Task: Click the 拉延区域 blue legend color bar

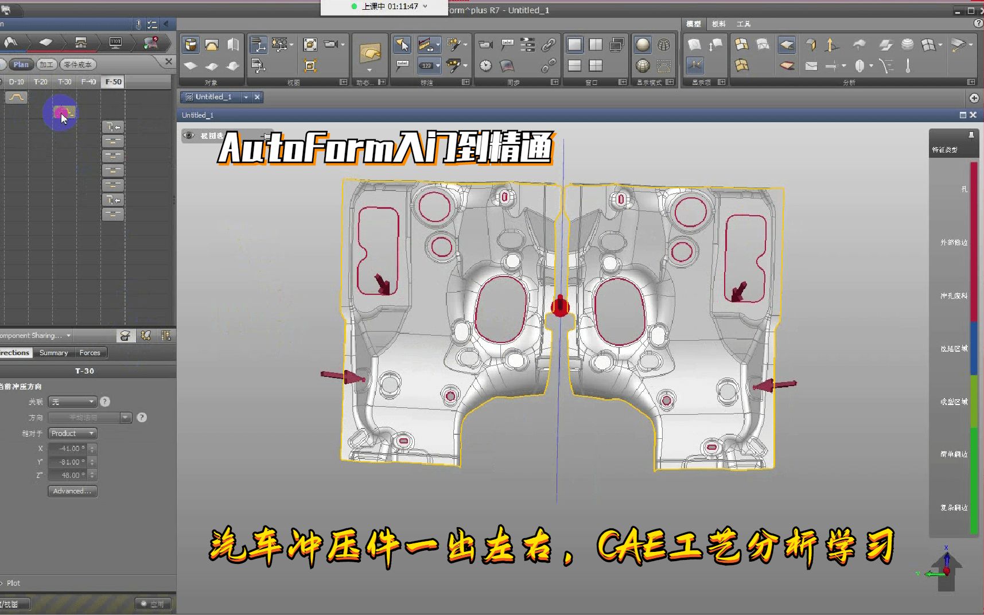Action: [x=974, y=348]
